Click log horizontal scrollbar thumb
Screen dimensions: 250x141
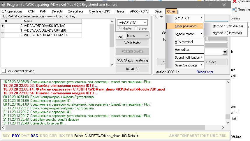[x=105, y=127]
